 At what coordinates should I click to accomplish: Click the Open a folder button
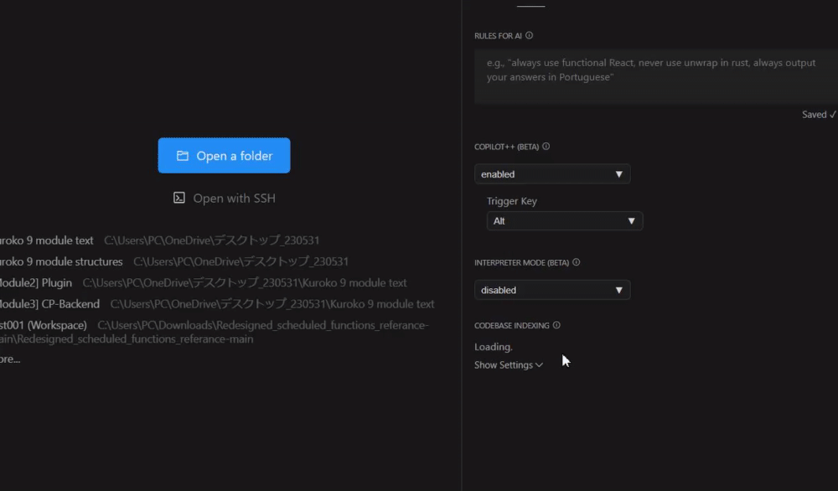(x=224, y=156)
